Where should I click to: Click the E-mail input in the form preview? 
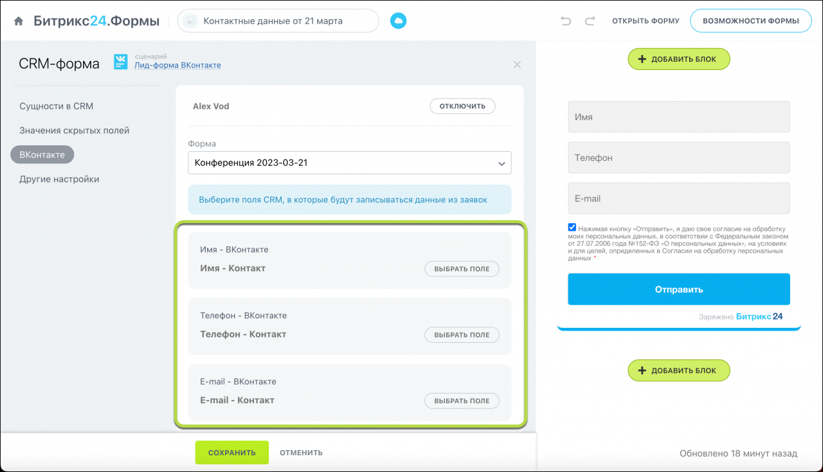679,199
